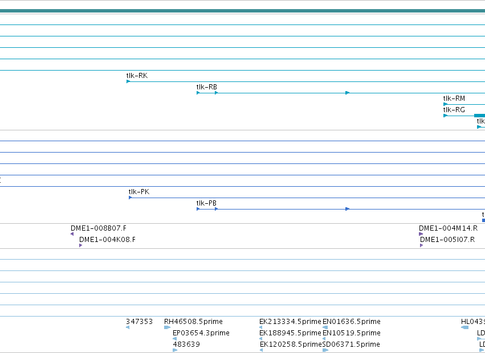Select the tlk-RK transcript label
Viewport: 485px width, 353px height.
pyautogui.click(x=137, y=75)
